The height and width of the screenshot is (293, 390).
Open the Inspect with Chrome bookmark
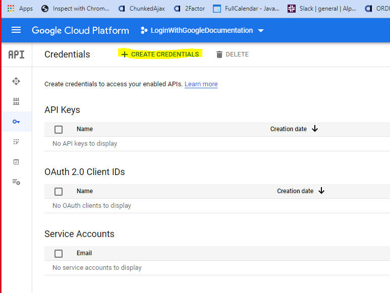coord(76,9)
